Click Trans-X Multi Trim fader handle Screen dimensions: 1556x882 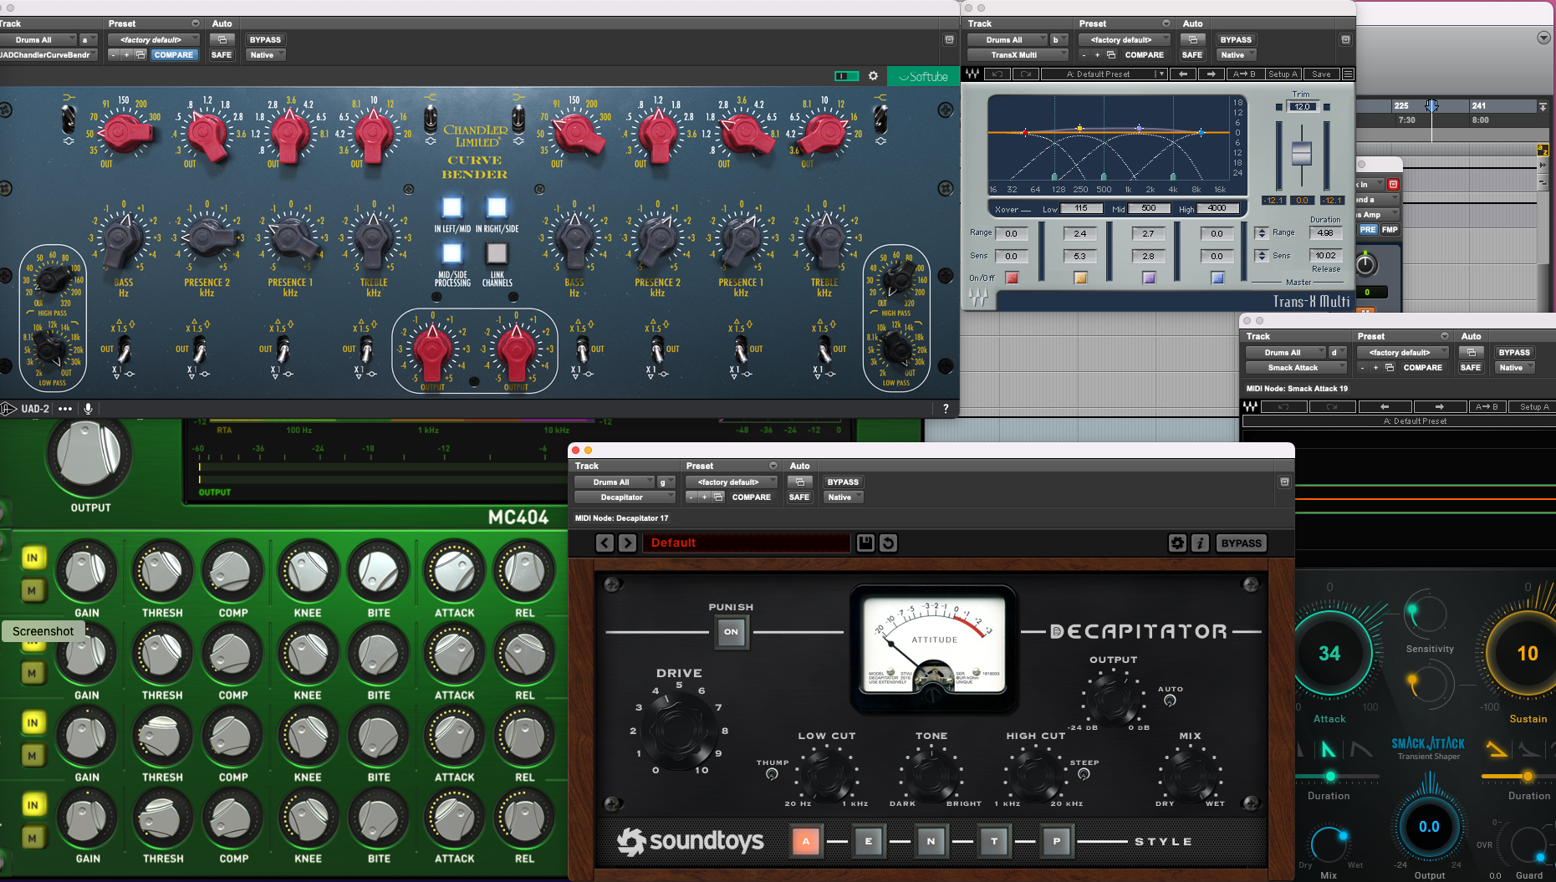click(x=1302, y=153)
